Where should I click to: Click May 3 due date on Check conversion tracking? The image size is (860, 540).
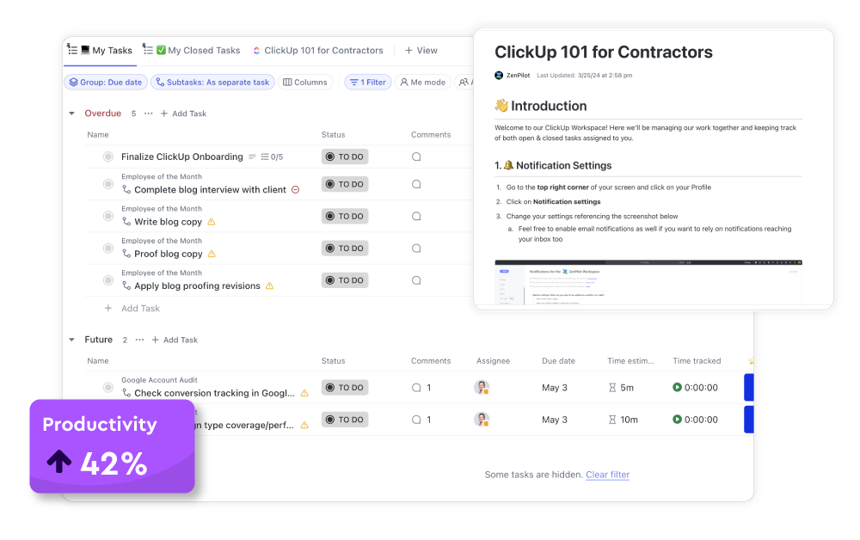[x=555, y=388]
